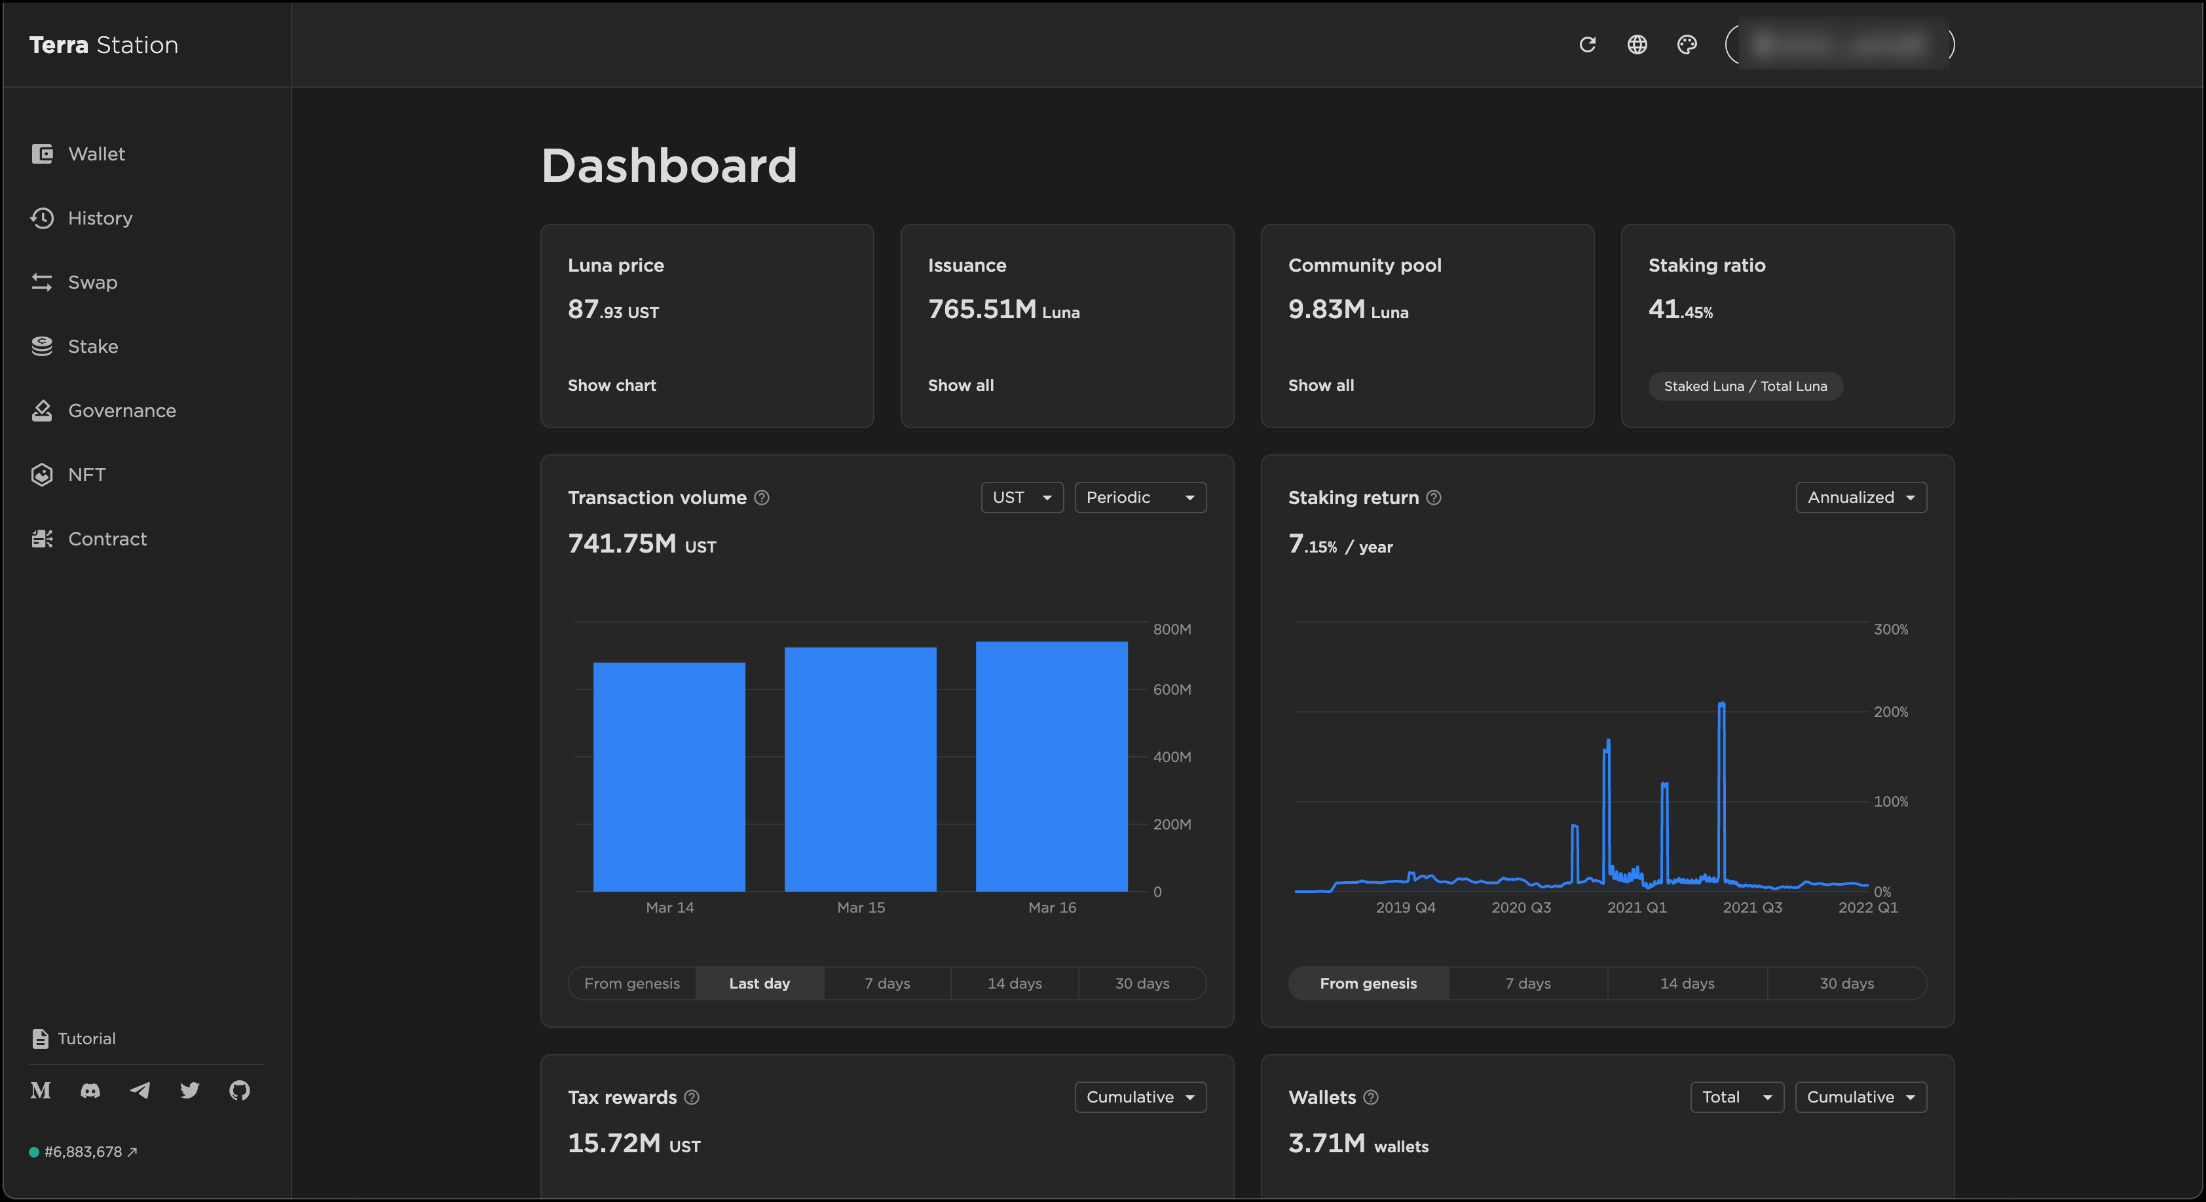Go to Wallet page
Image resolution: width=2206 pixels, height=1202 pixels.
click(97, 153)
